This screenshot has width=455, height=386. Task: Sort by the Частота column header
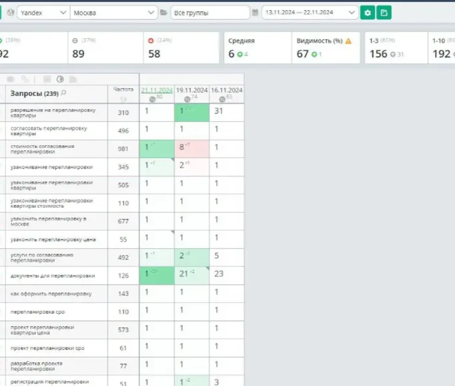click(123, 90)
